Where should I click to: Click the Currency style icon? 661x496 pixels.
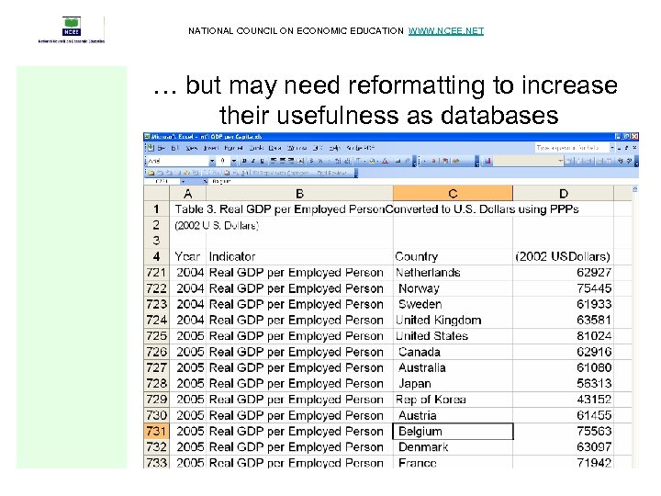tap(311, 160)
